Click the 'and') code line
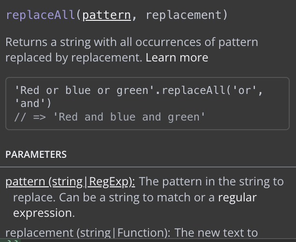 pyautogui.click(x=33, y=104)
